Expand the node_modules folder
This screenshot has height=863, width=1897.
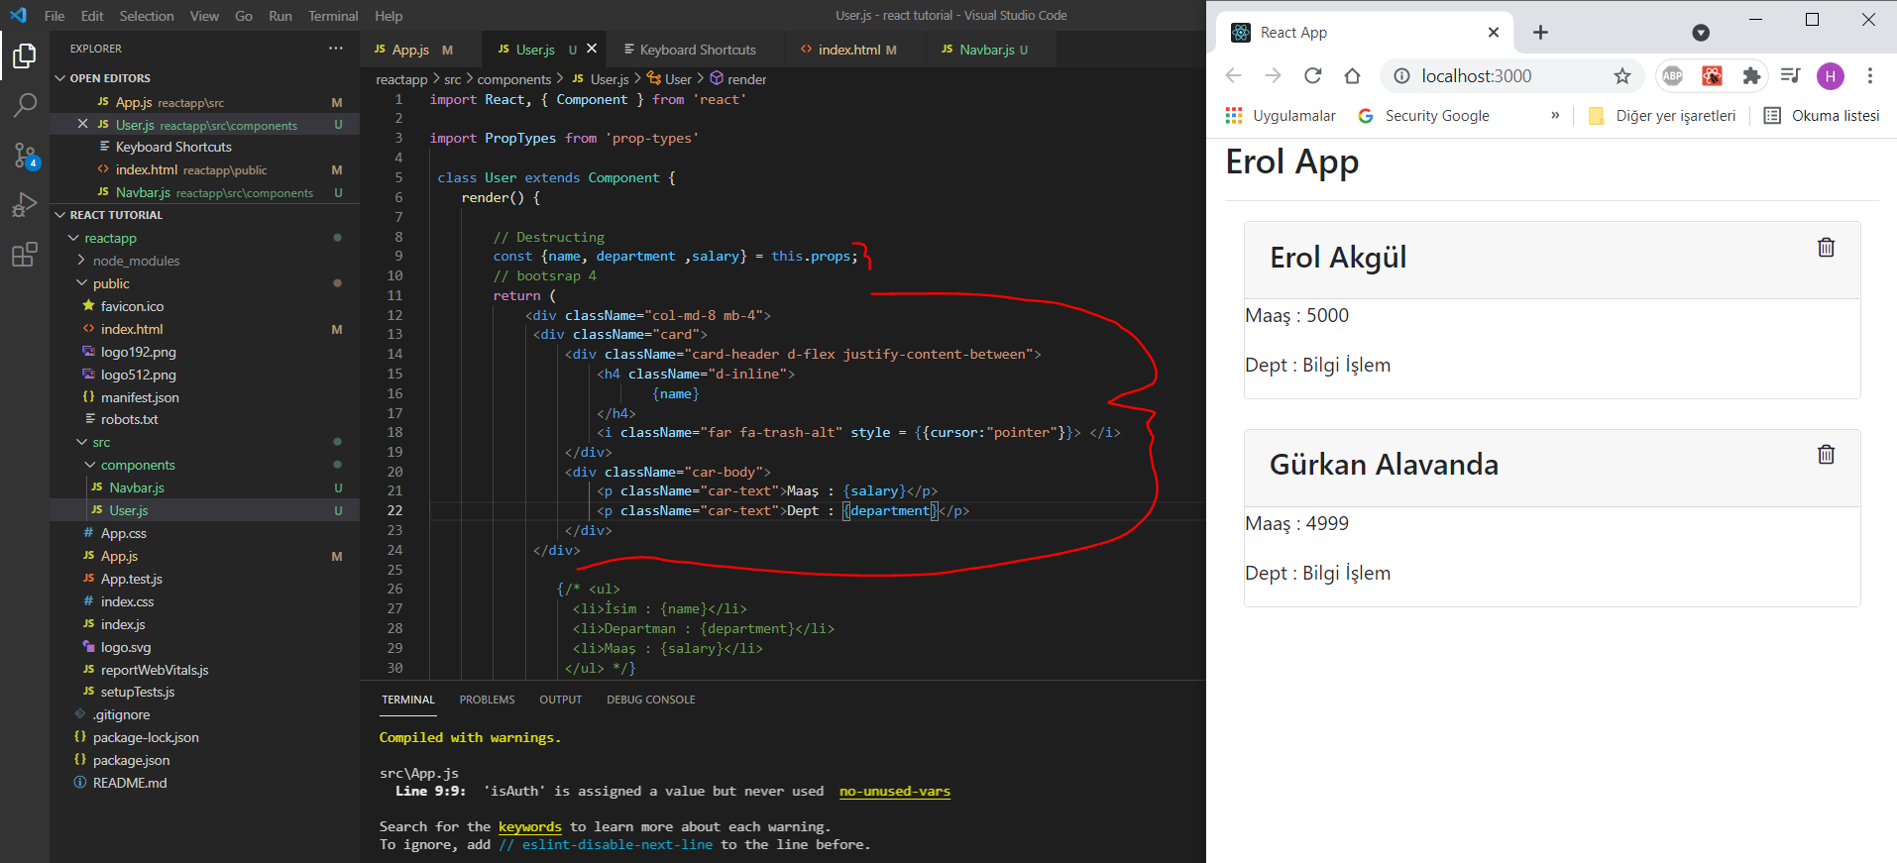pyautogui.click(x=136, y=261)
